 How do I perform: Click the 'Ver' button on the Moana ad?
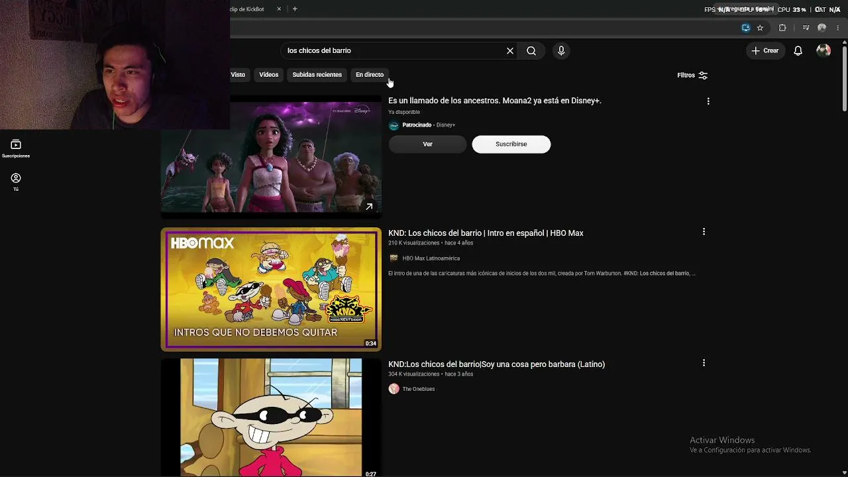coord(427,144)
